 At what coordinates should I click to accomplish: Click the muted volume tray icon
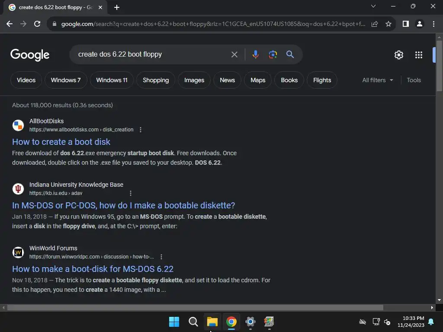coord(387,322)
